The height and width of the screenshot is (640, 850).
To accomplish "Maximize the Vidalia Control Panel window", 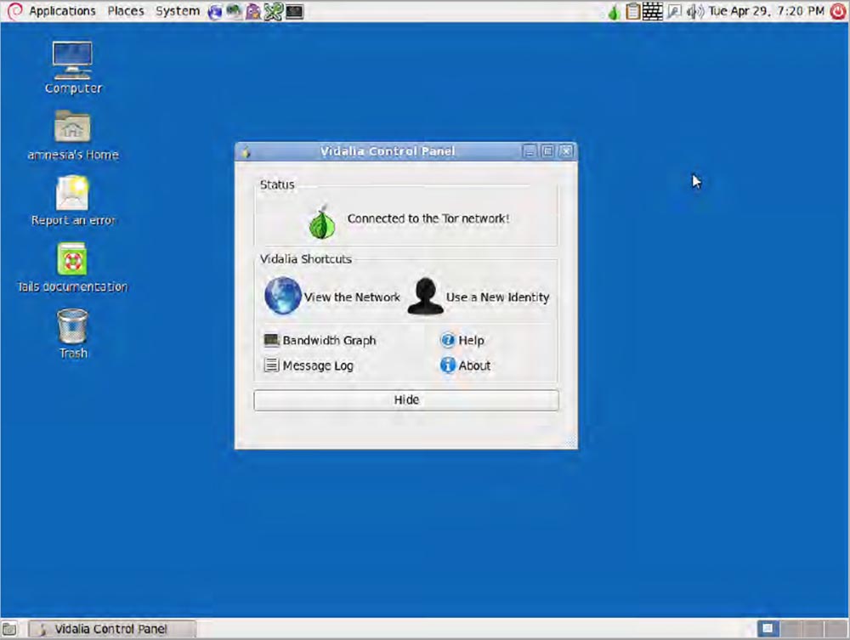I will click(547, 151).
